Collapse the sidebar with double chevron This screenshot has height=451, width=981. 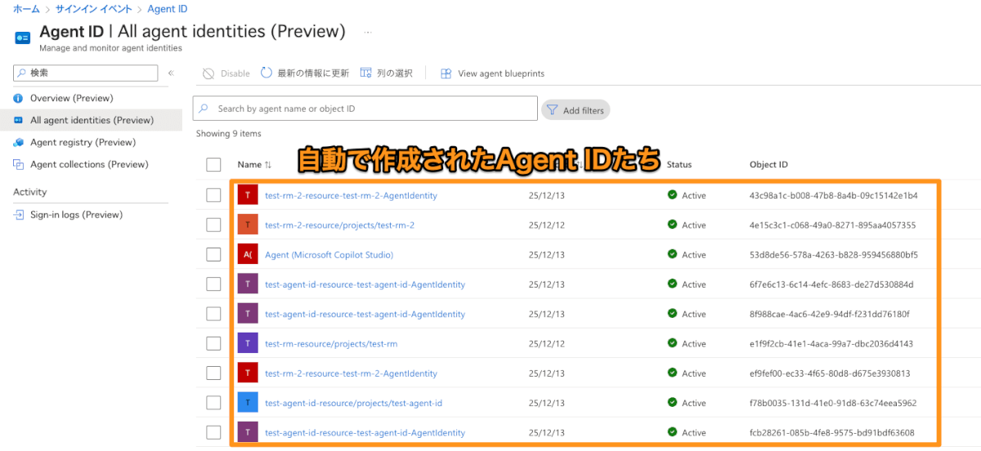[171, 74]
